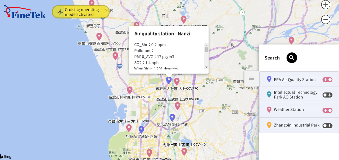Click the Nanzi popup scrollbar thumb
The width and height of the screenshot is (339, 160).
pos(206,49)
